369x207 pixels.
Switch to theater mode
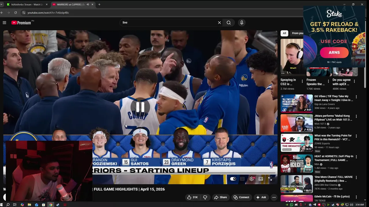click(x=261, y=179)
